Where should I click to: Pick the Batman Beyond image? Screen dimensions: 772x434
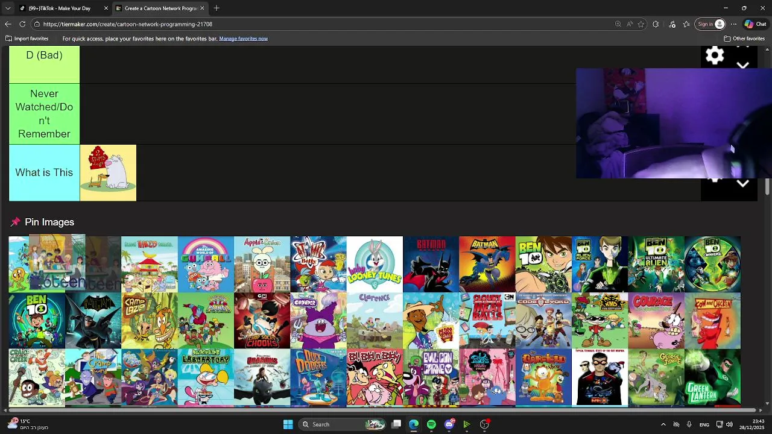[x=431, y=264]
